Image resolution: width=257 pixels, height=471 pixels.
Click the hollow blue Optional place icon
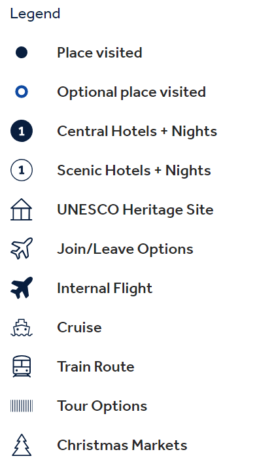coord(22,92)
